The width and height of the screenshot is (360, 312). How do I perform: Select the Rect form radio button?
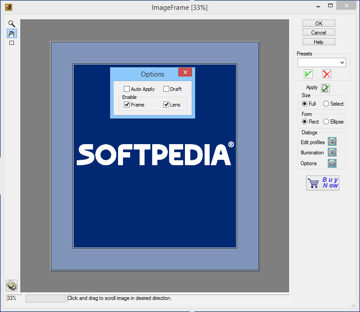(304, 122)
